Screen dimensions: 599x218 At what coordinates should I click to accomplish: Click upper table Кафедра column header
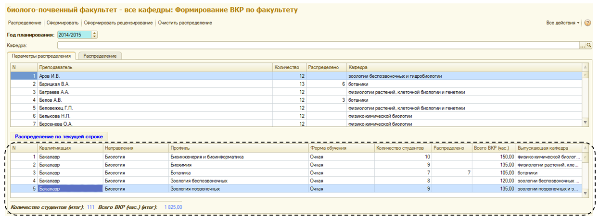pos(464,68)
